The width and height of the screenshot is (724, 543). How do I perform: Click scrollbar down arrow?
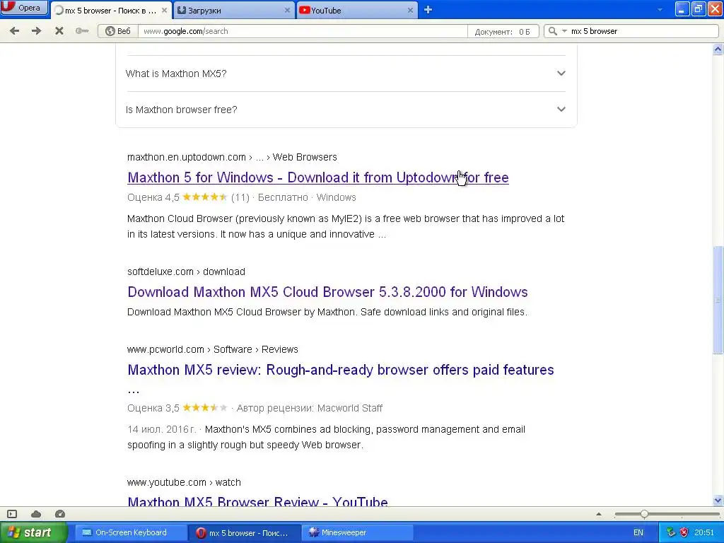(x=718, y=500)
